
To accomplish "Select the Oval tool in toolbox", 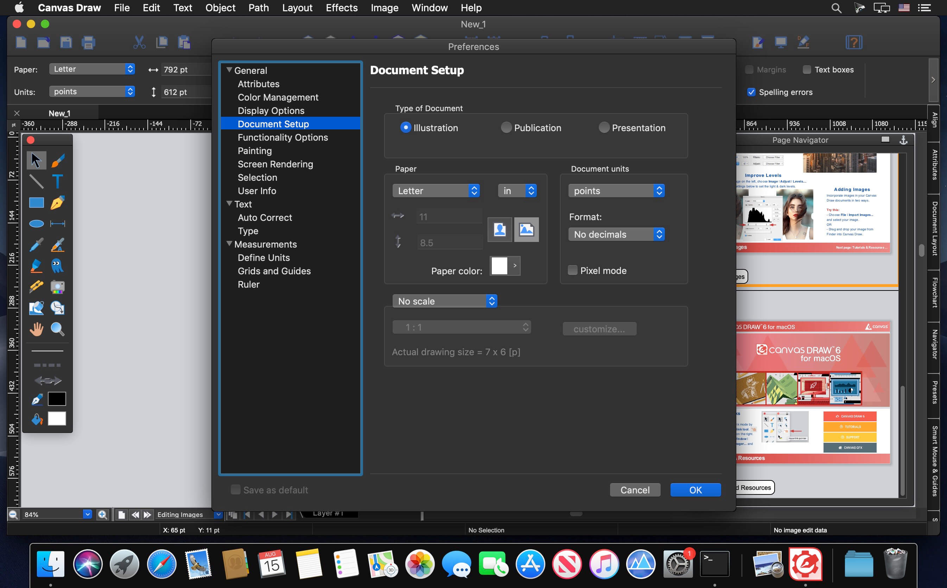I will (36, 224).
